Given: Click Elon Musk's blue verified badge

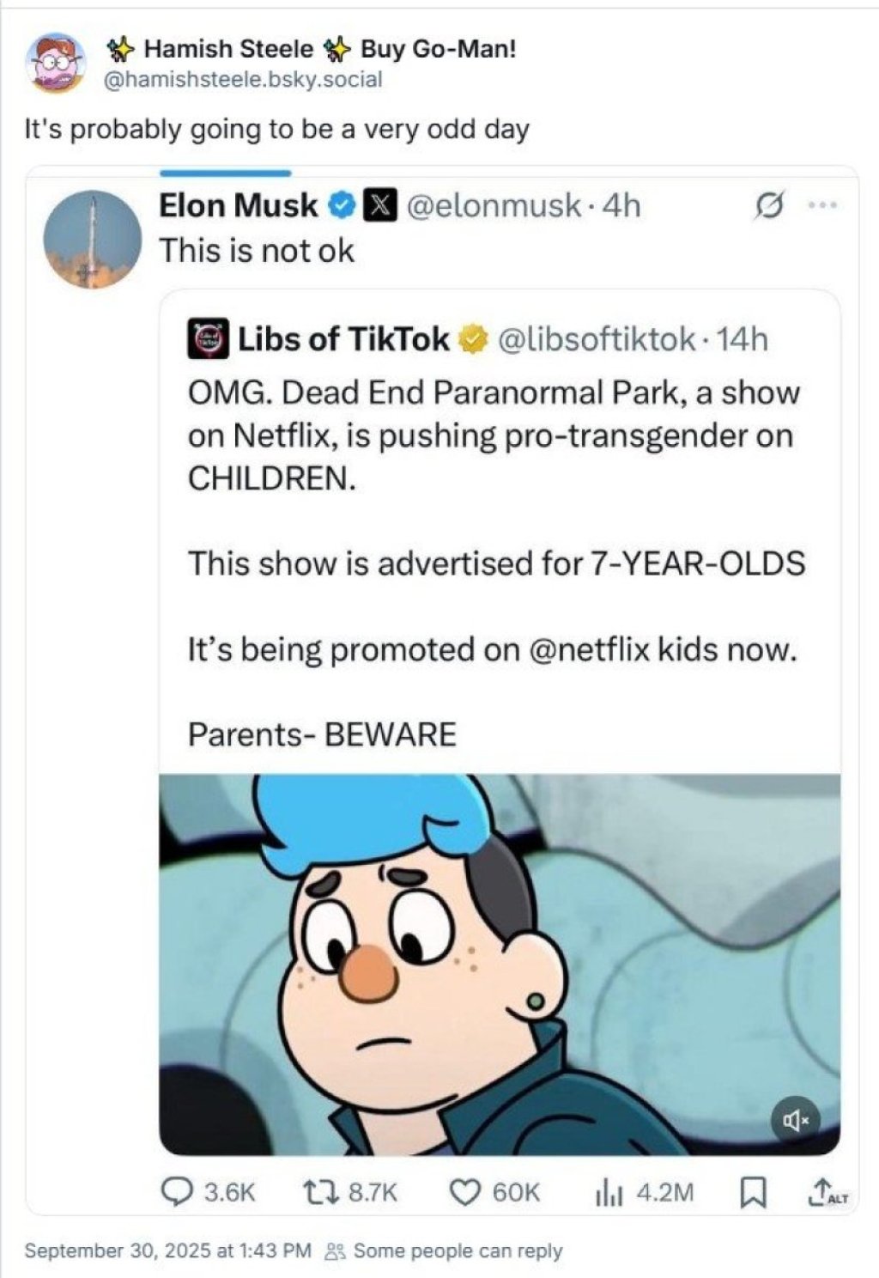Looking at the screenshot, I should click(343, 206).
